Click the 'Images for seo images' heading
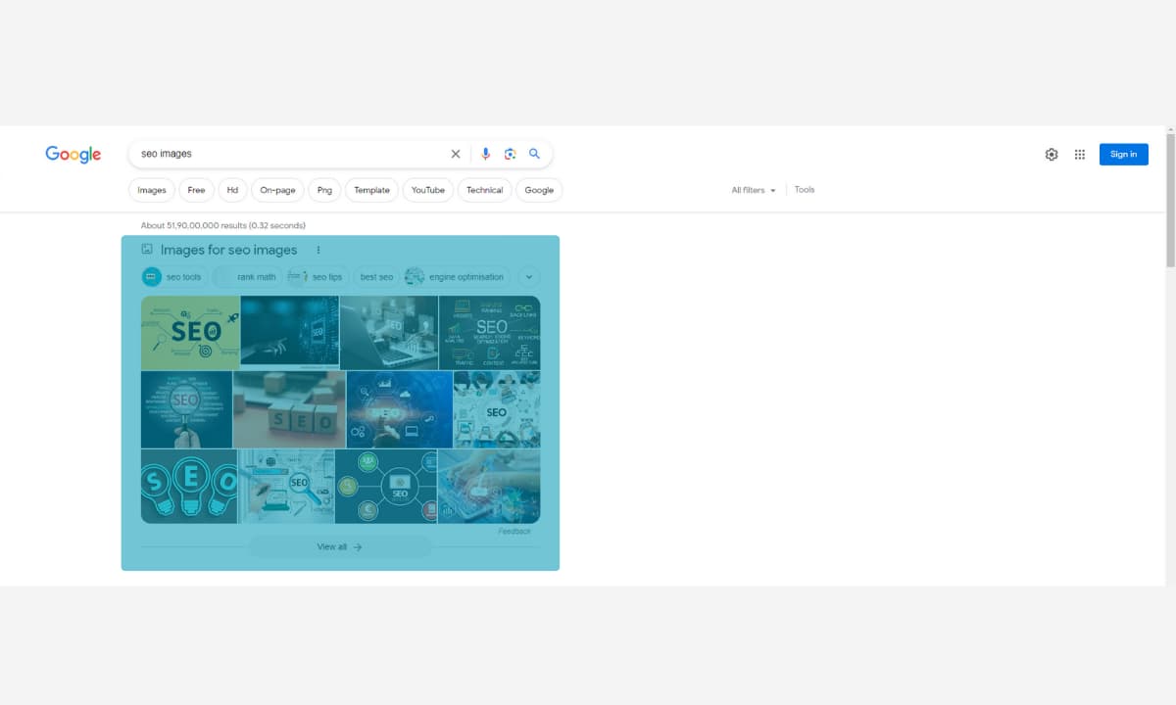This screenshot has width=1176, height=705. pyautogui.click(x=228, y=250)
